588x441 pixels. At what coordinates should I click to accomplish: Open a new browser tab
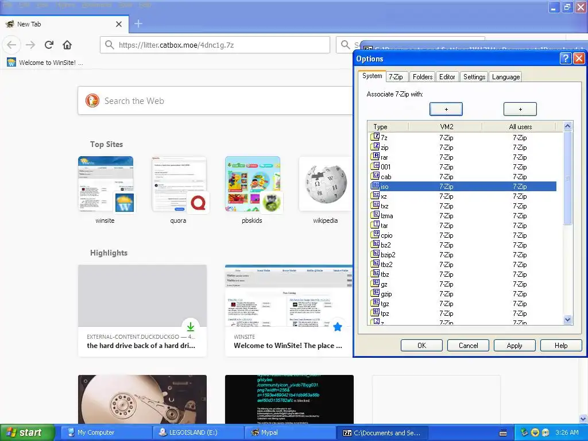pos(138,24)
